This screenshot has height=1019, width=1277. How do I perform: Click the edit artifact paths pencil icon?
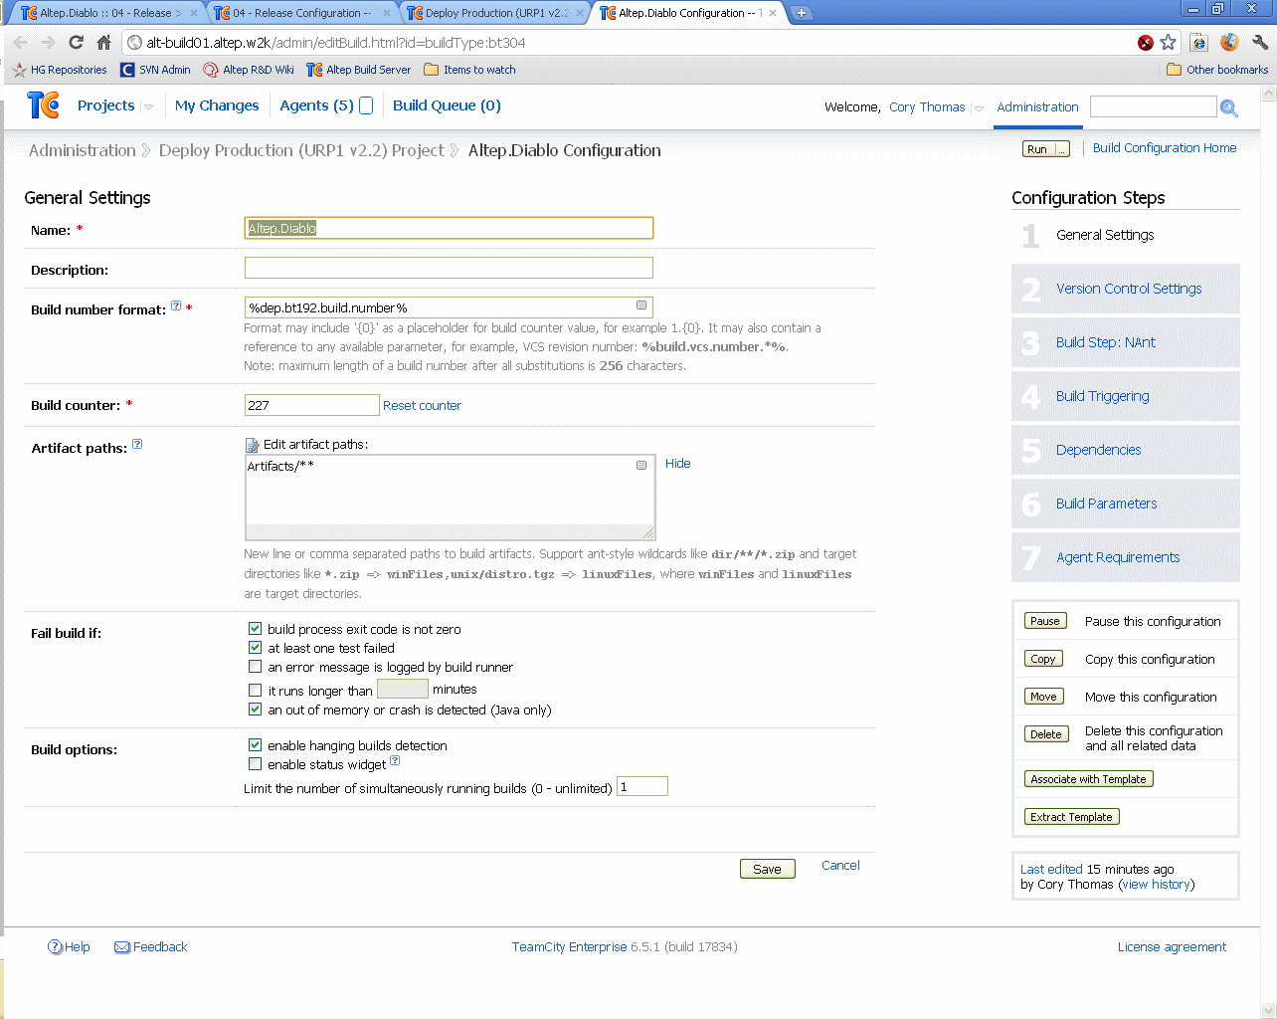click(251, 444)
